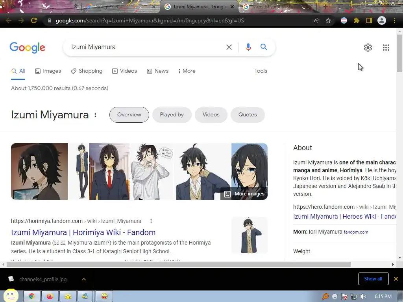The height and width of the screenshot is (302, 403).
Task: Select the Videos chip under the heading
Action: click(211, 115)
